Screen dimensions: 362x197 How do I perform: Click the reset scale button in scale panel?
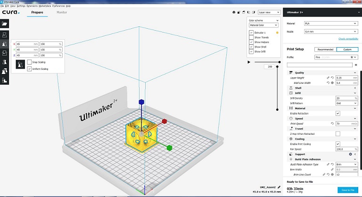coord(20,65)
